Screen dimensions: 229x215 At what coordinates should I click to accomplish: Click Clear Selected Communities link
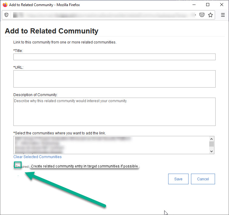tap(37, 157)
